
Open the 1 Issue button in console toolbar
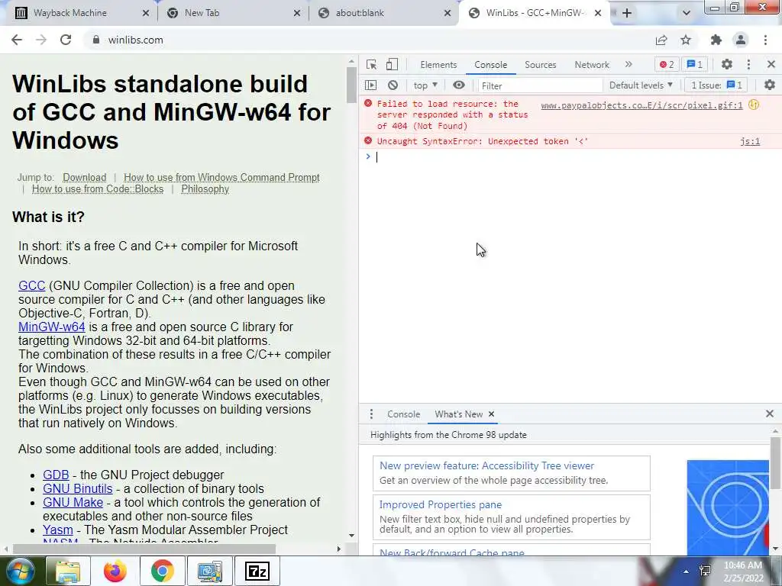[x=716, y=85]
